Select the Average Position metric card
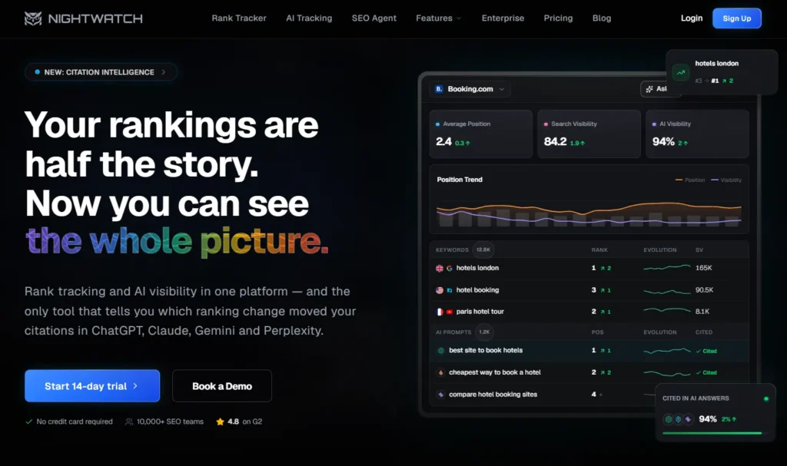Viewport: 787px width, 466px height. tap(481, 134)
